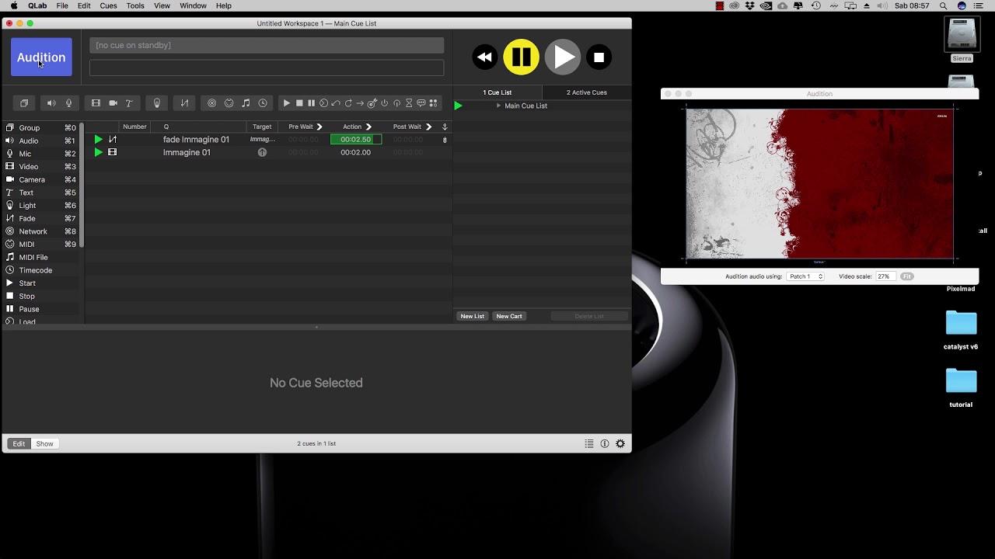Screen dimensions: 995x559
Task: Add an Audio cue using toolbar speaker icon
Action: click(51, 103)
